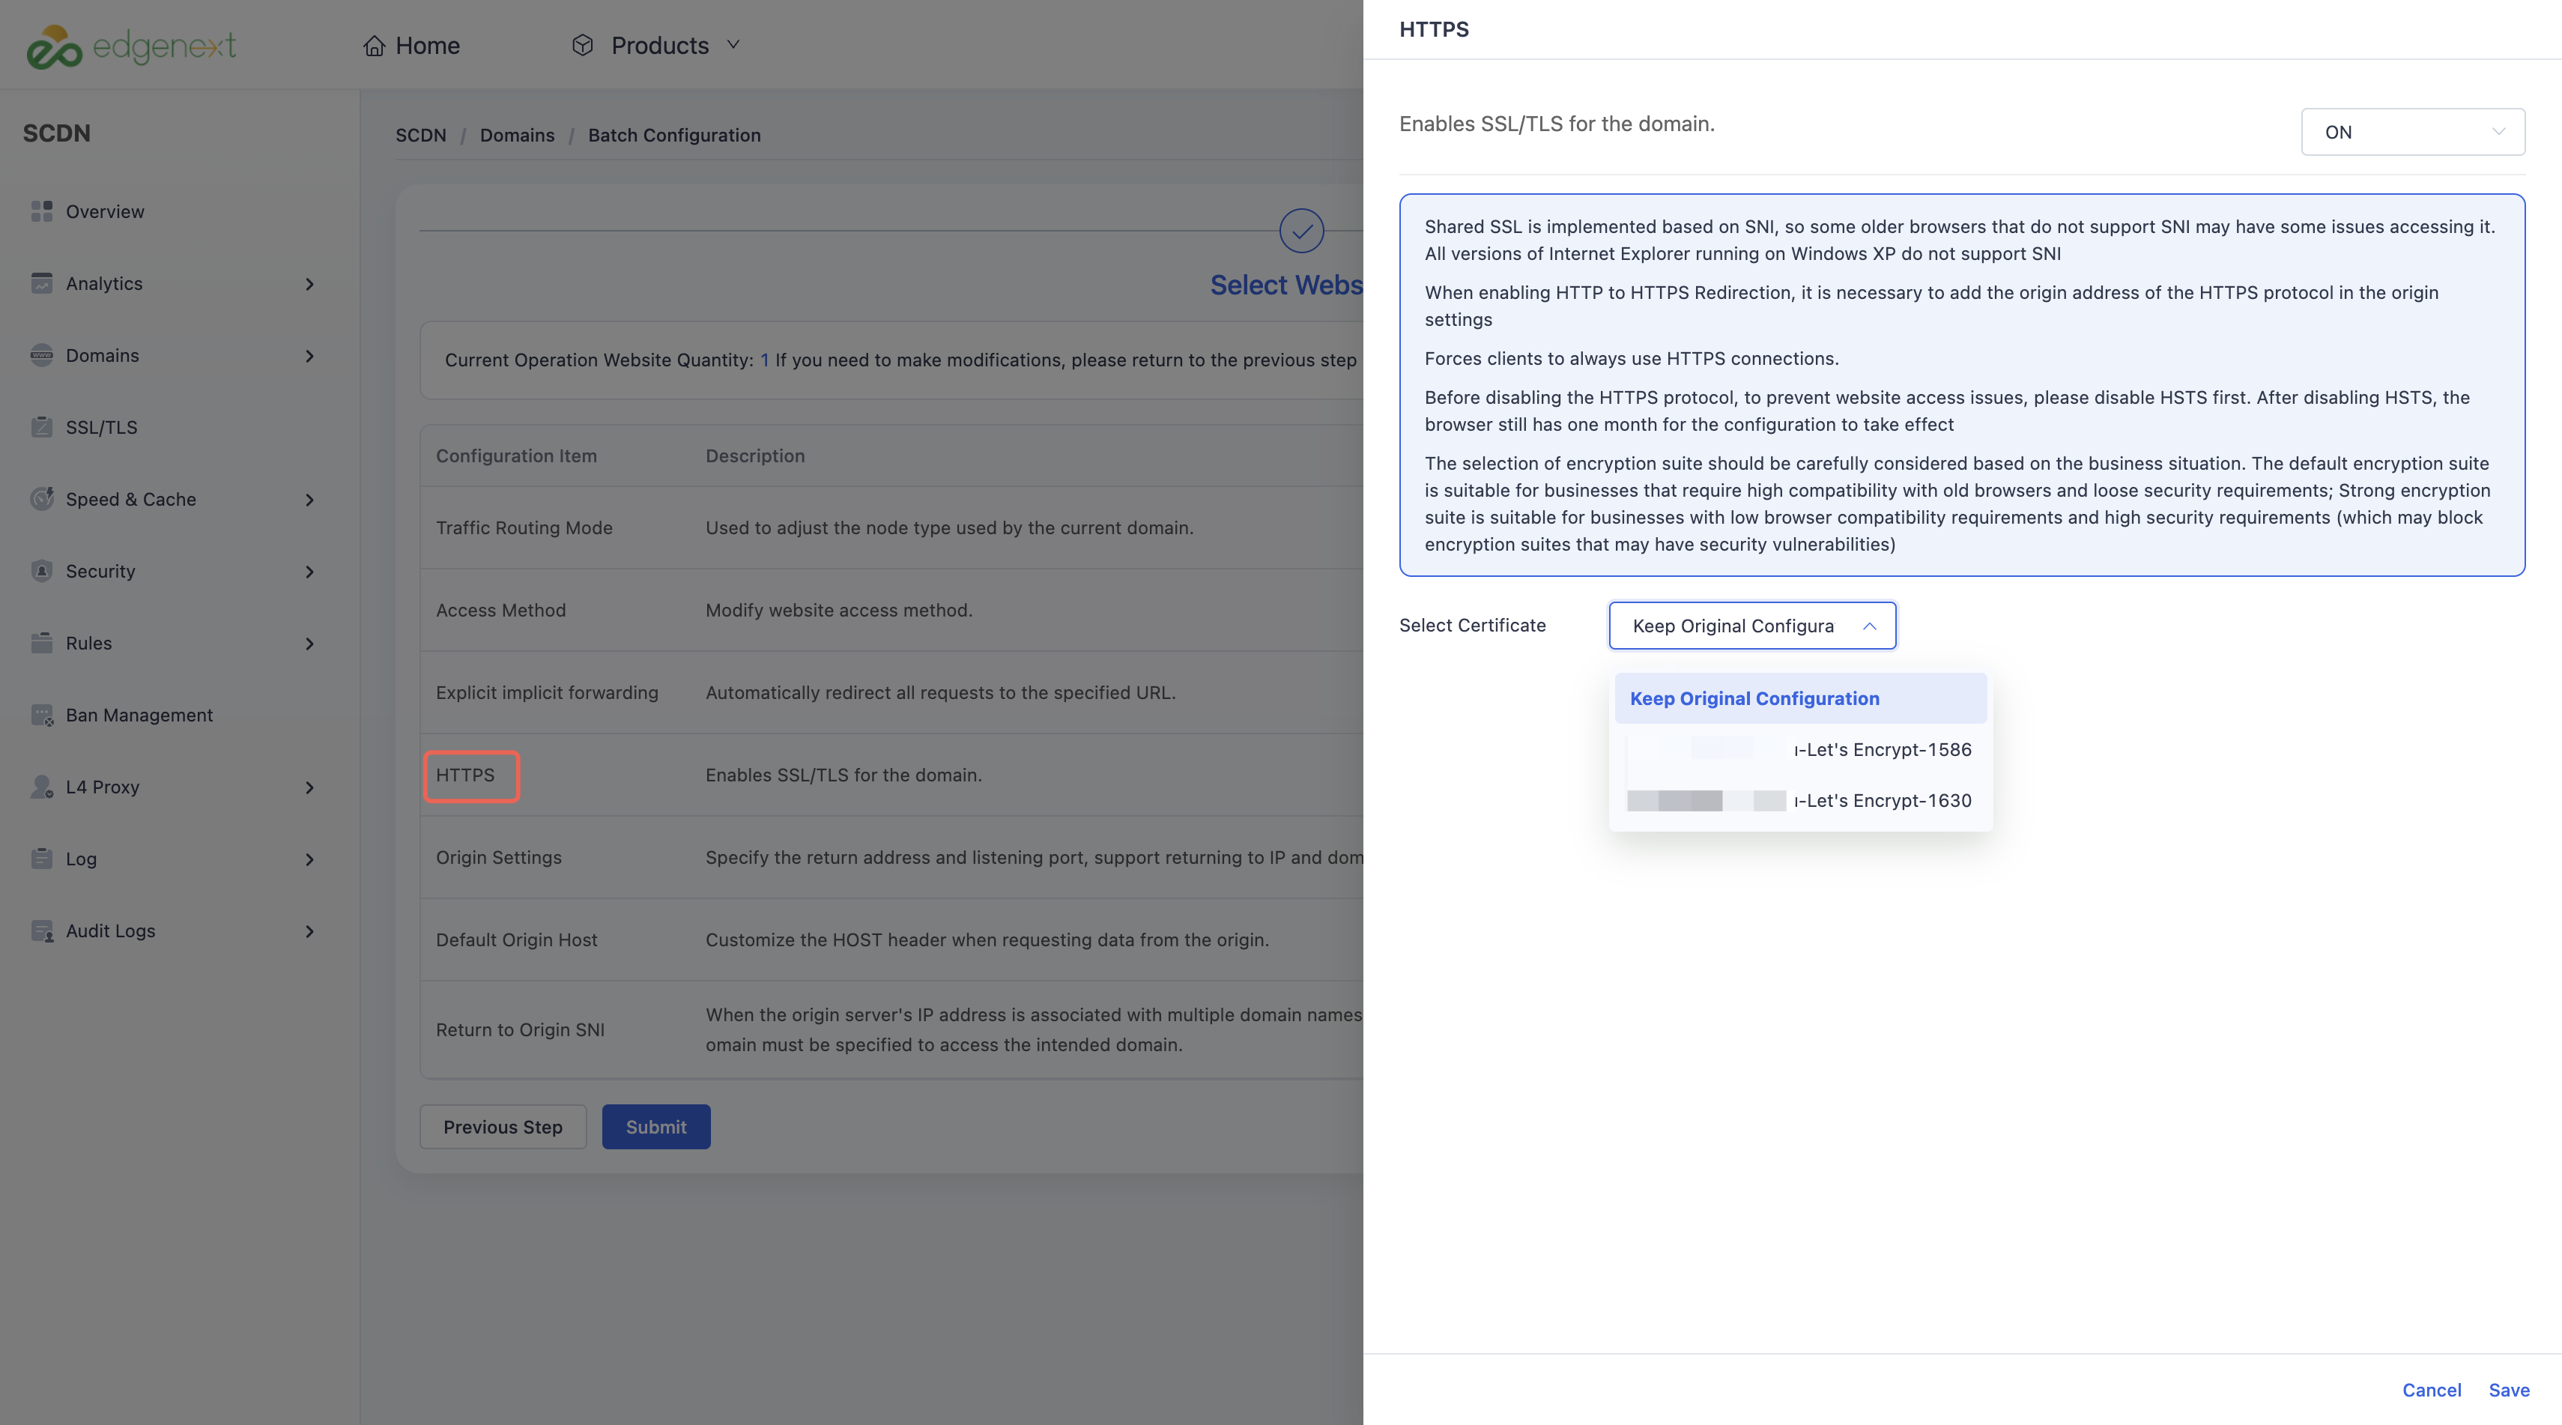2562x1425 pixels.
Task: Save the HTTPS settings
Action: pos(2508,1391)
